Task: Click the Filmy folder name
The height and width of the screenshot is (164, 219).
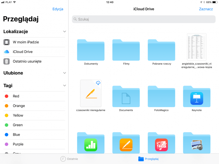Action: [x=126, y=64]
